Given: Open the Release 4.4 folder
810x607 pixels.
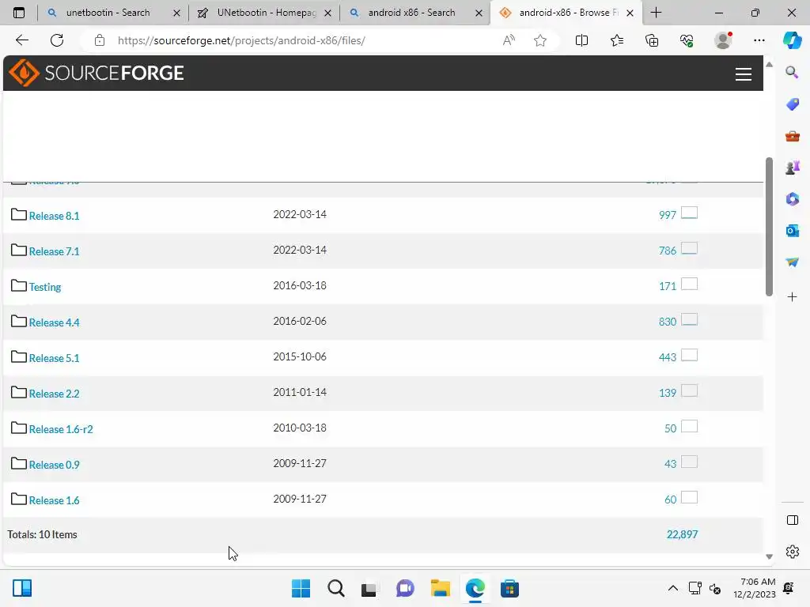Looking at the screenshot, I should (x=54, y=322).
